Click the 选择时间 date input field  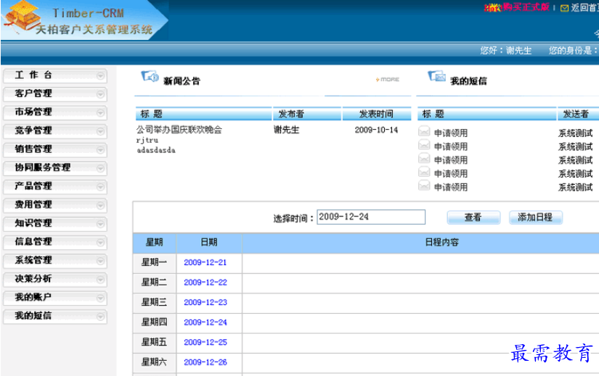(370, 217)
